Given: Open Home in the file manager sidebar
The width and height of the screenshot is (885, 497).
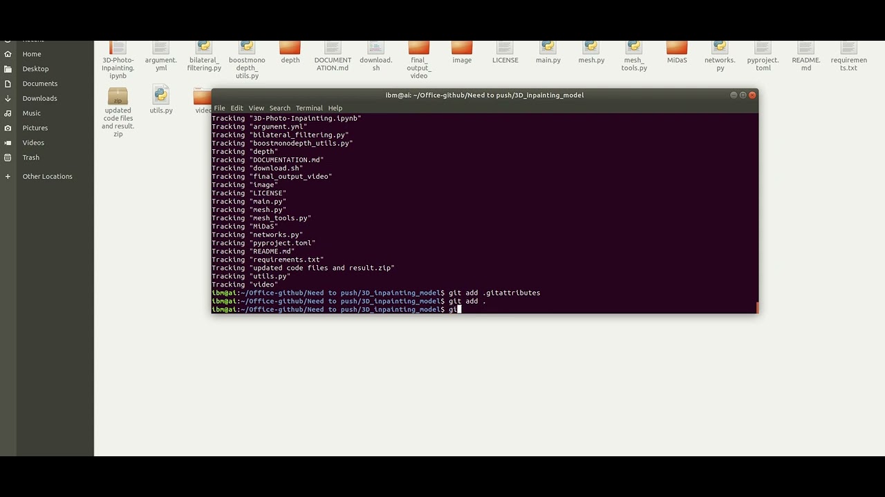Looking at the screenshot, I should [x=32, y=54].
